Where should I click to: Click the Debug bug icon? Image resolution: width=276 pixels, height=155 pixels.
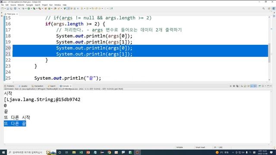click(23, 9)
